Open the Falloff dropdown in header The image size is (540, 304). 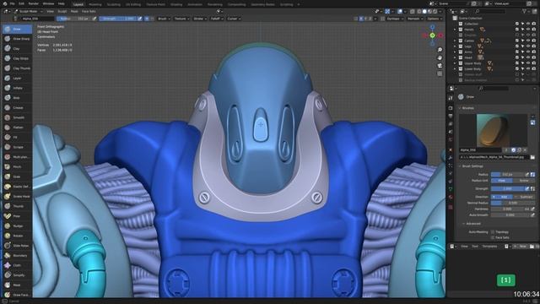click(217, 19)
